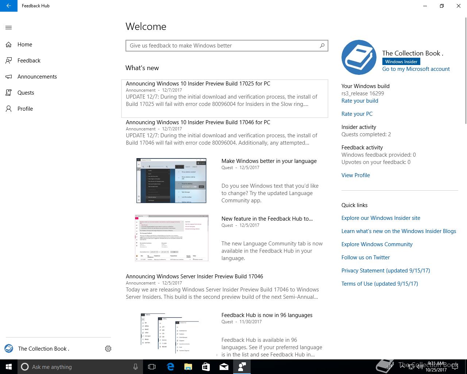
Task: Open the Build 17025 for PC announcement
Action: pos(225,99)
